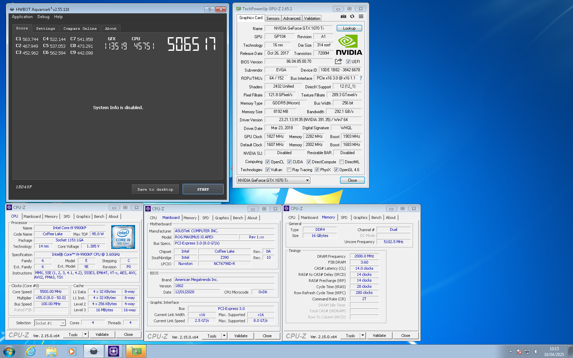Click Validate in CPU-Z Mainboard window
The width and height of the screenshot is (573, 358).
[241, 336]
